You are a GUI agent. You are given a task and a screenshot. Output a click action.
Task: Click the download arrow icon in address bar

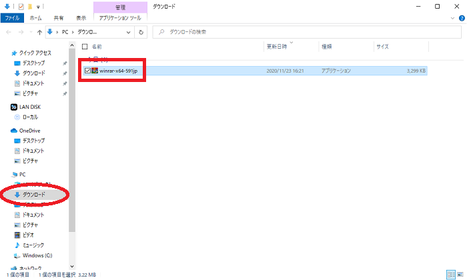[x=50, y=32]
